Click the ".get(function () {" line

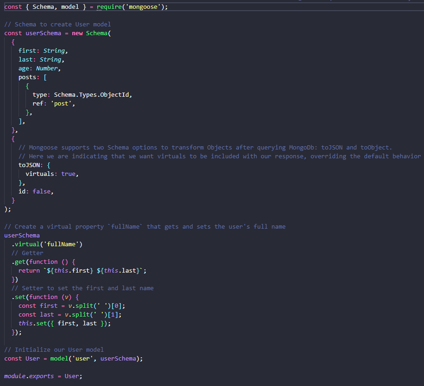tap(43, 262)
